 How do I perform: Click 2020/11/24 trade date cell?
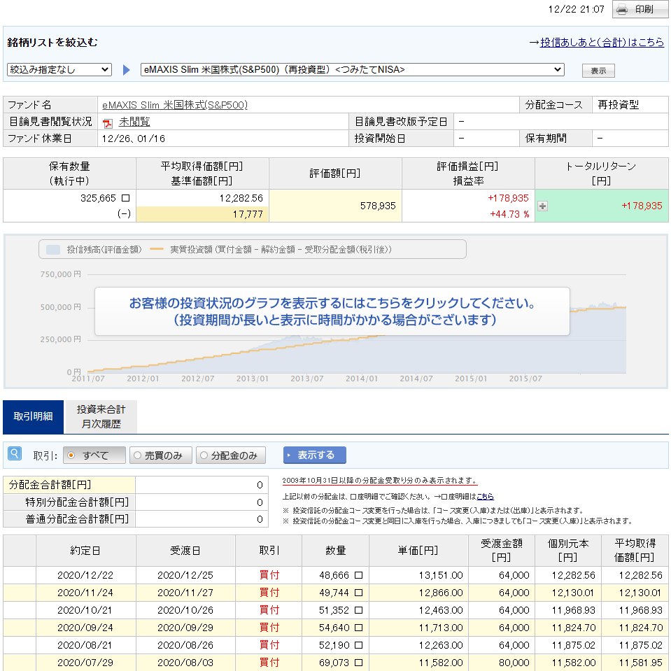click(85, 593)
